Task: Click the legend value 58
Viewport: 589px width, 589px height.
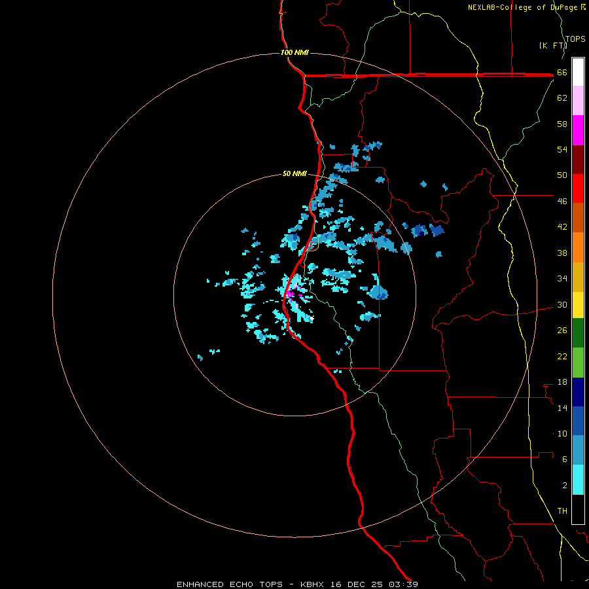Action: [562, 124]
